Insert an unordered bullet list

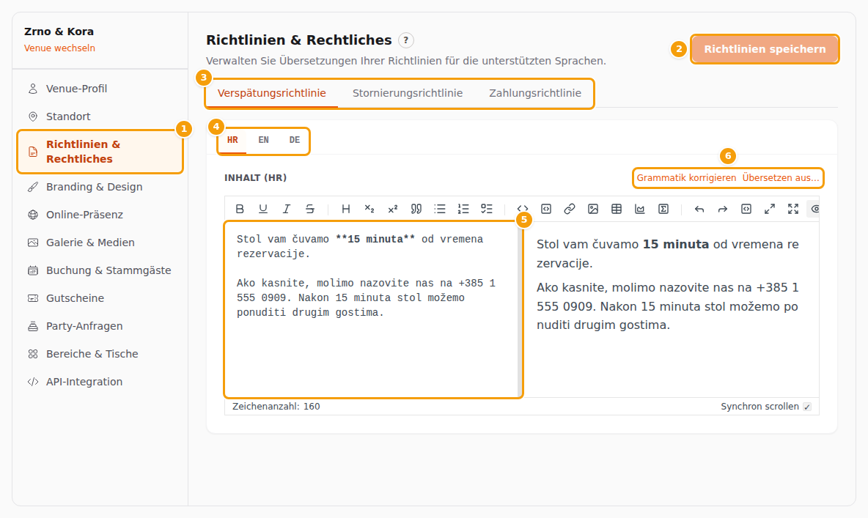440,209
